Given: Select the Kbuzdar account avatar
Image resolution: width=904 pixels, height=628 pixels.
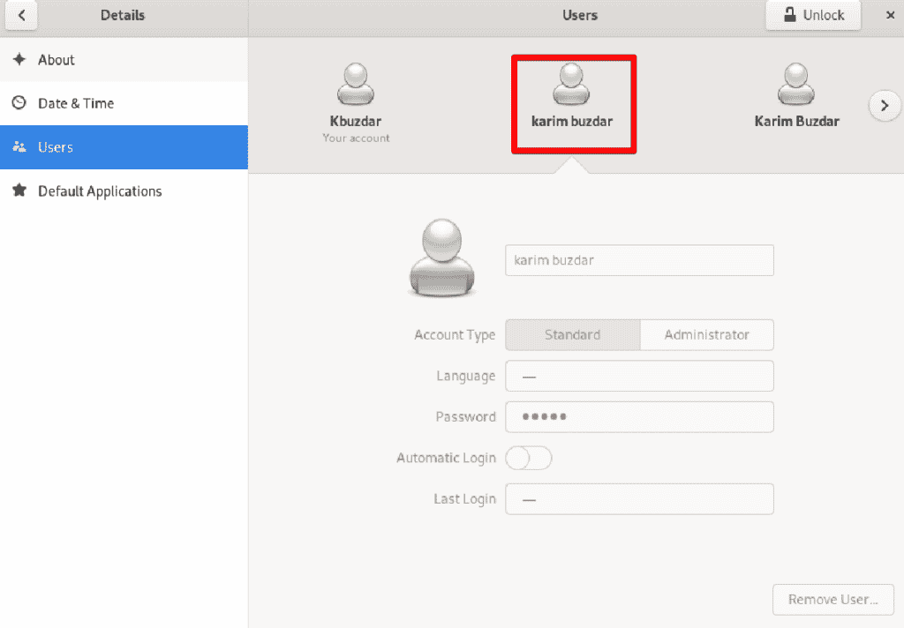Looking at the screenshot, I should pos(356,84).
